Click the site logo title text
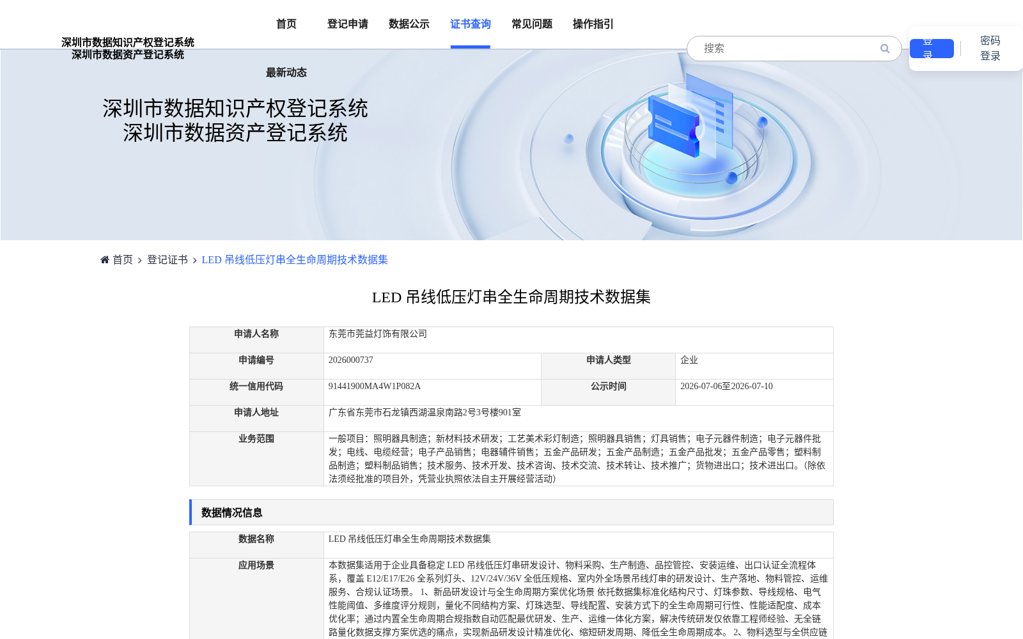 128,49
